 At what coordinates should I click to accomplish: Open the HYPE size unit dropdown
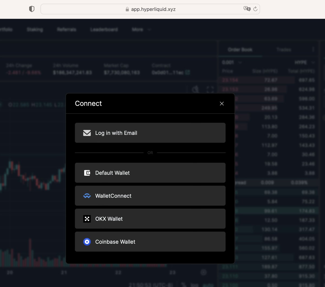coord(305,63)
